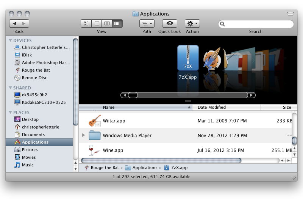Click the file list vertical scrollbar thumb
This screenshot has height=202, width=303.
[x=294, y=141]
